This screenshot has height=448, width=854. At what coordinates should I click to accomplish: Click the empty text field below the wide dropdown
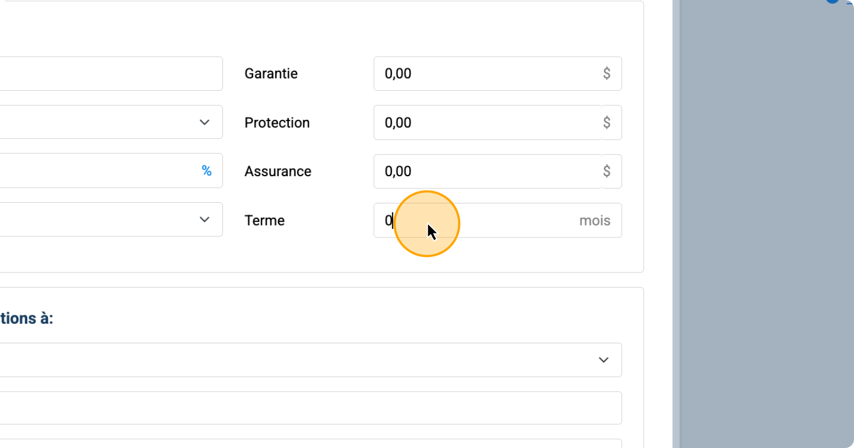coord(307,408)
